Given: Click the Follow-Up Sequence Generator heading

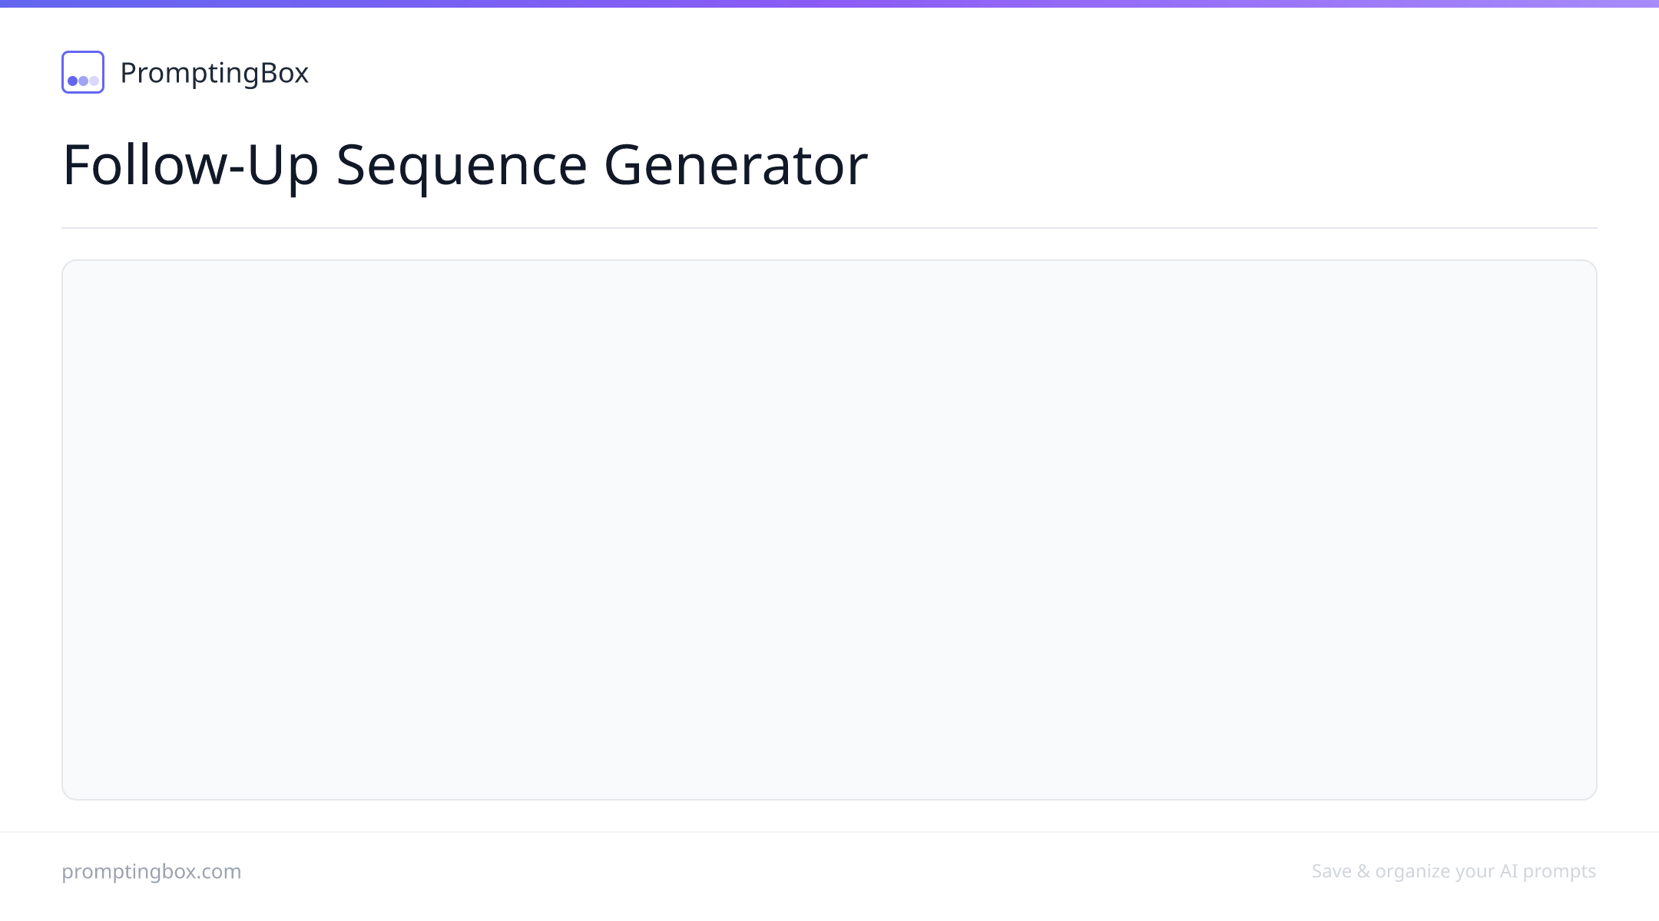Looking at the screenshot, I should click(465, 164).
